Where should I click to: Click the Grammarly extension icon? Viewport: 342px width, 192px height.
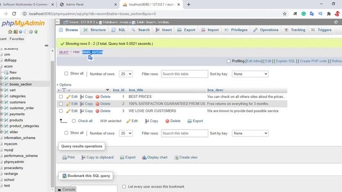(x=304, y=14)
